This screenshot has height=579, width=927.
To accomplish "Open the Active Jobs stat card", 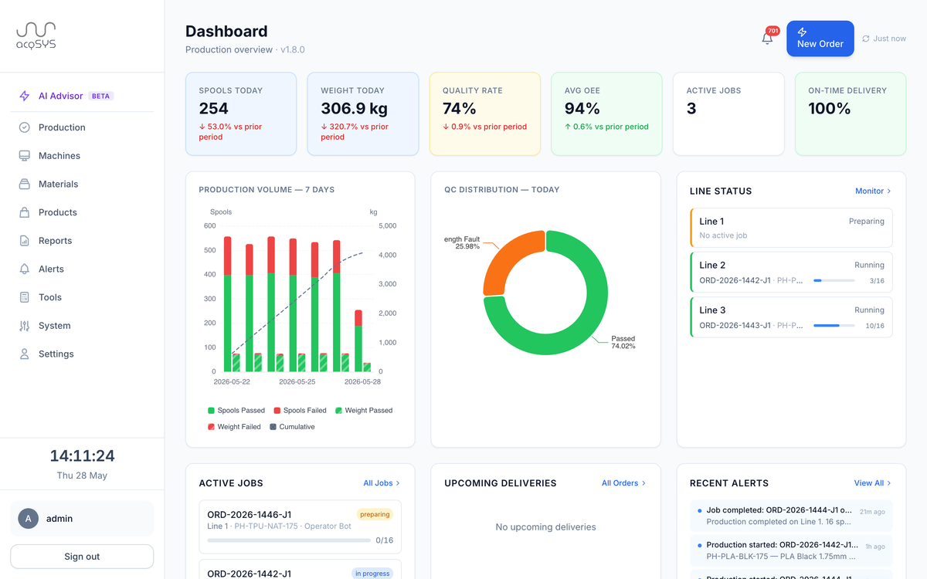I will pos(728,114).
